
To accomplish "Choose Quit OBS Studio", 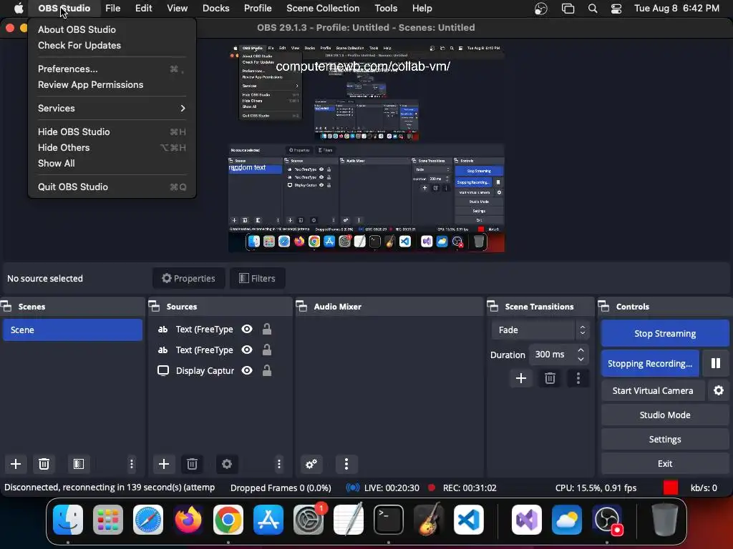I will coord(112,187).
